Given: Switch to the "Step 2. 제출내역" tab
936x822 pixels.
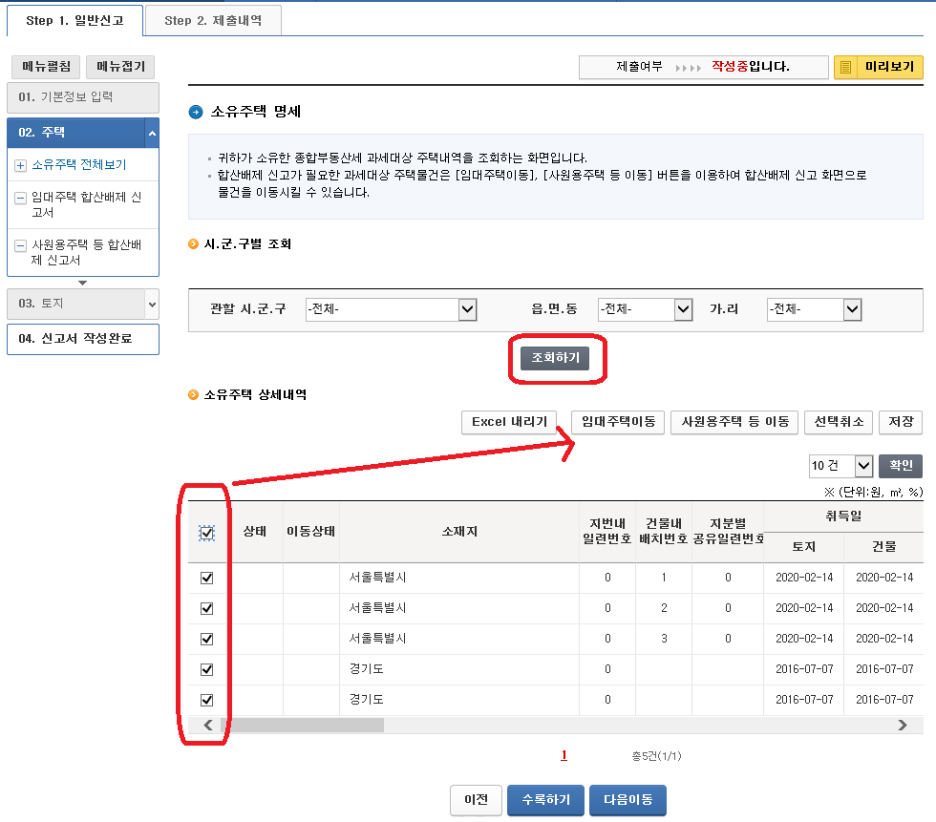Looking at the screenshot, I should coord(212,19).
